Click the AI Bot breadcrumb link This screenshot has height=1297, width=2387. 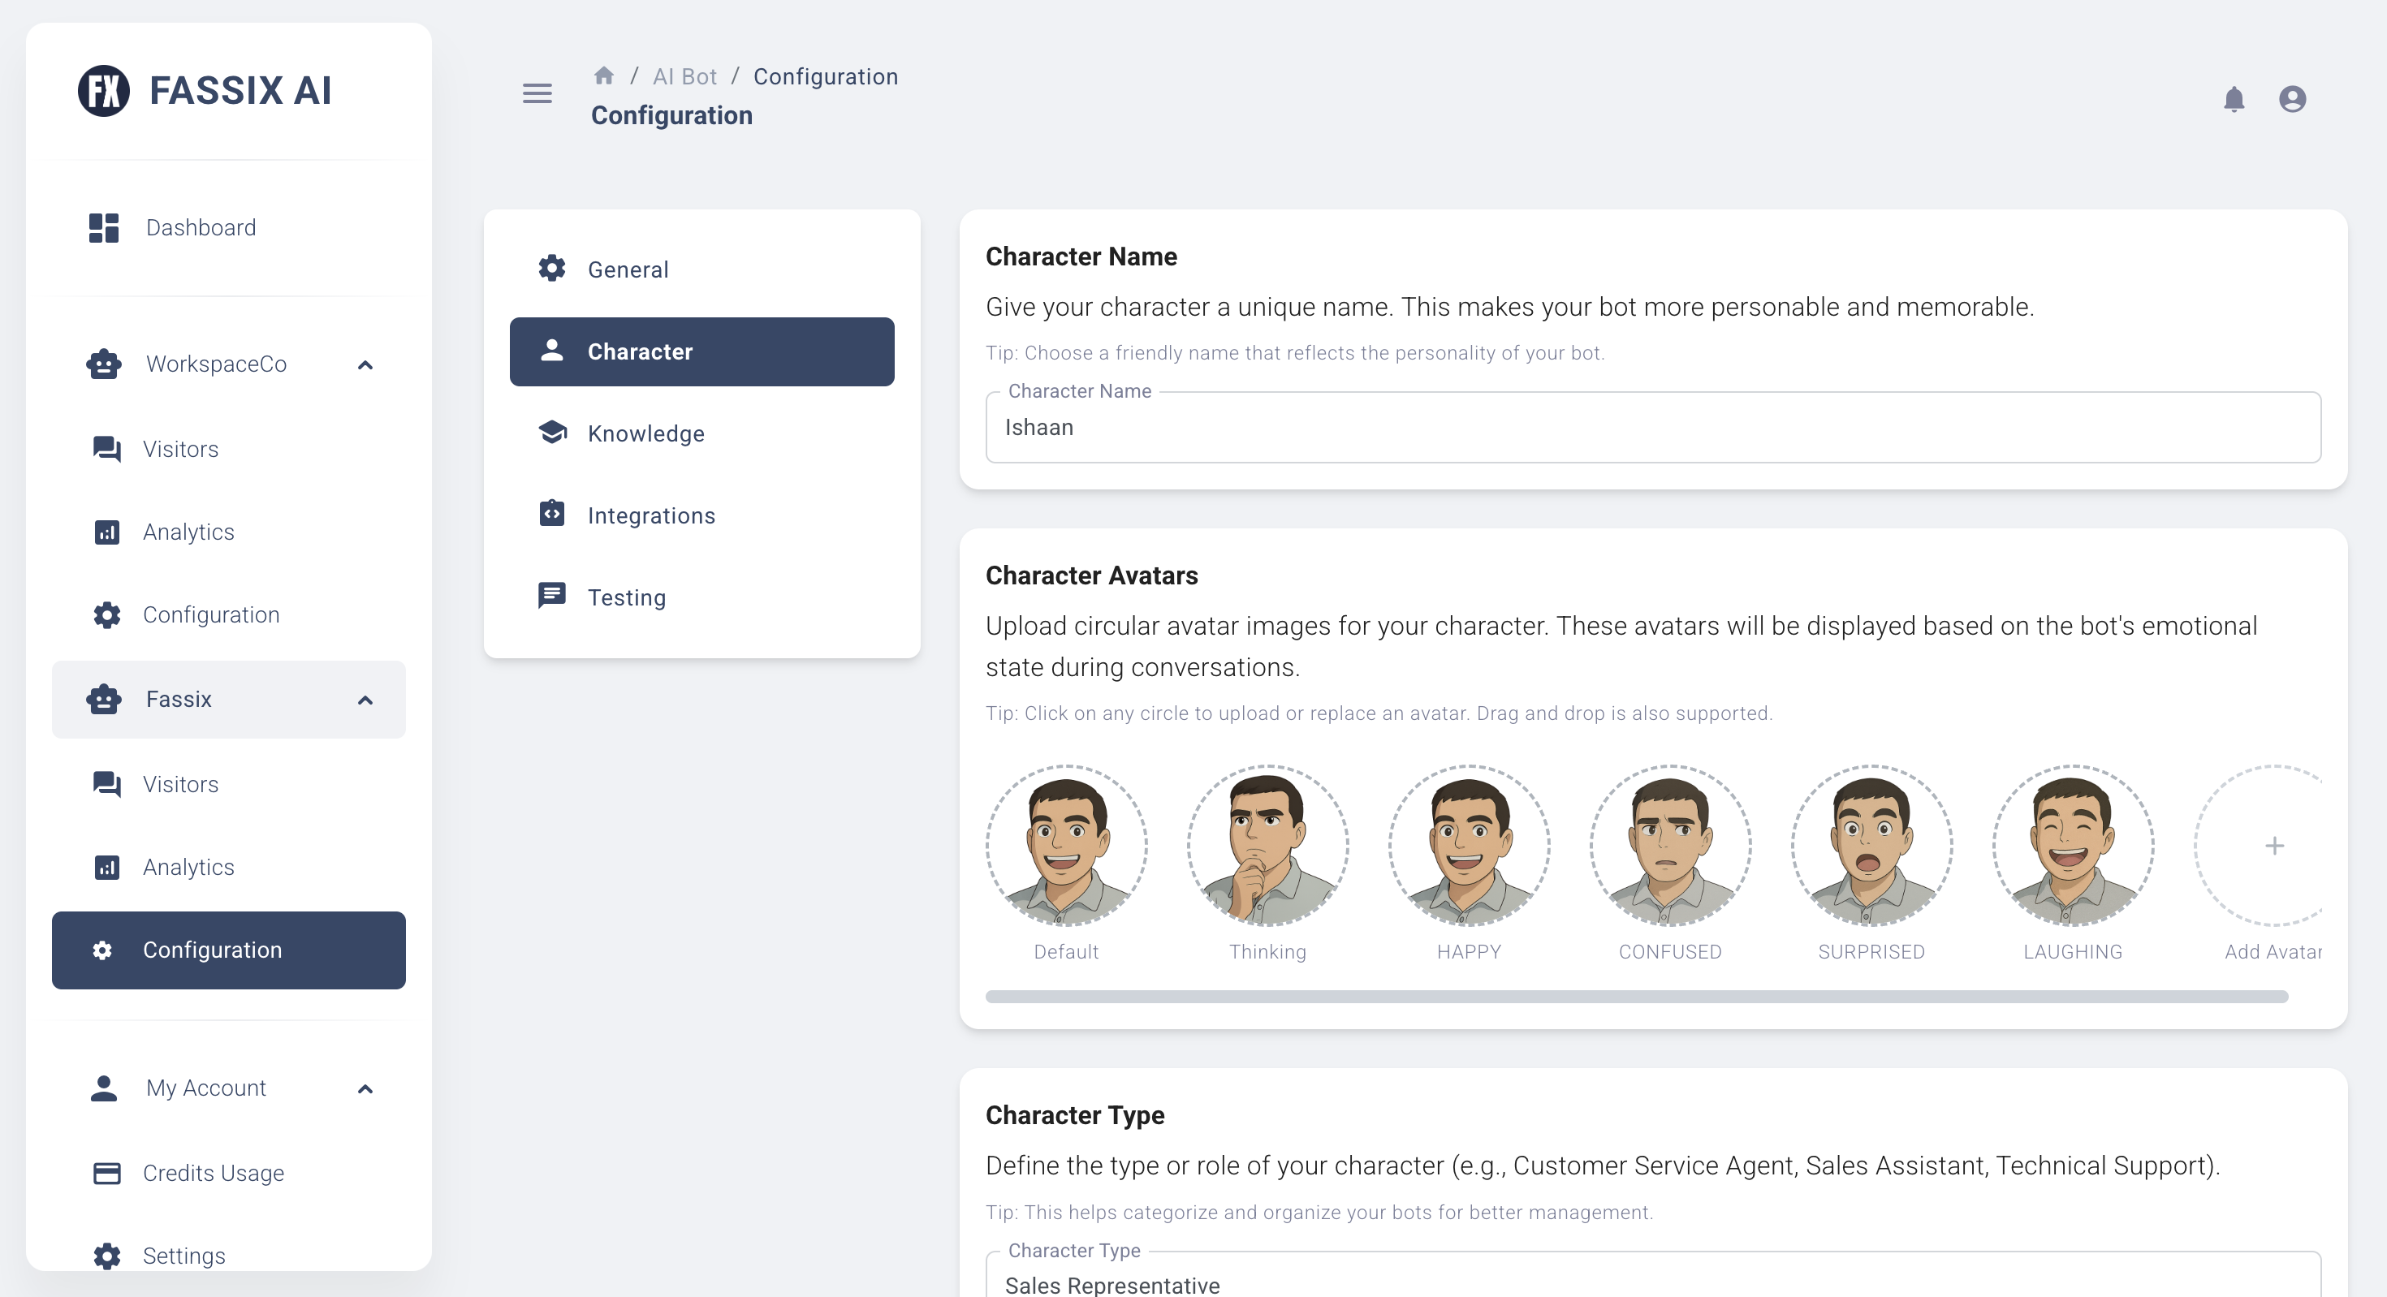coord(684,76)
